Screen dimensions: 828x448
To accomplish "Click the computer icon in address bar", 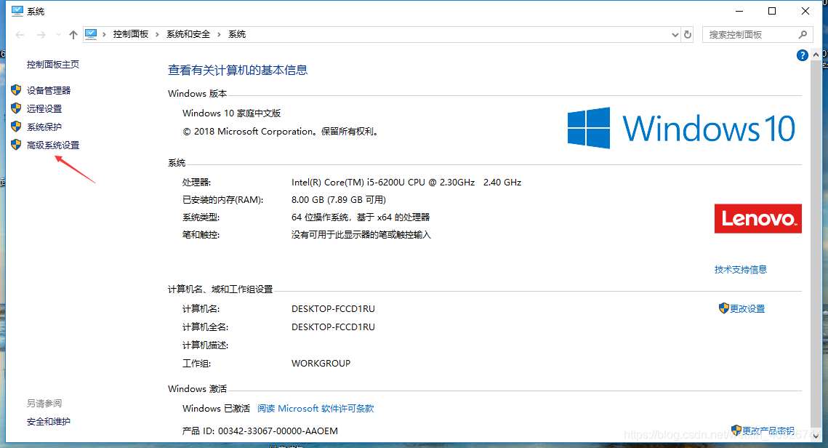I will (91, 34).
